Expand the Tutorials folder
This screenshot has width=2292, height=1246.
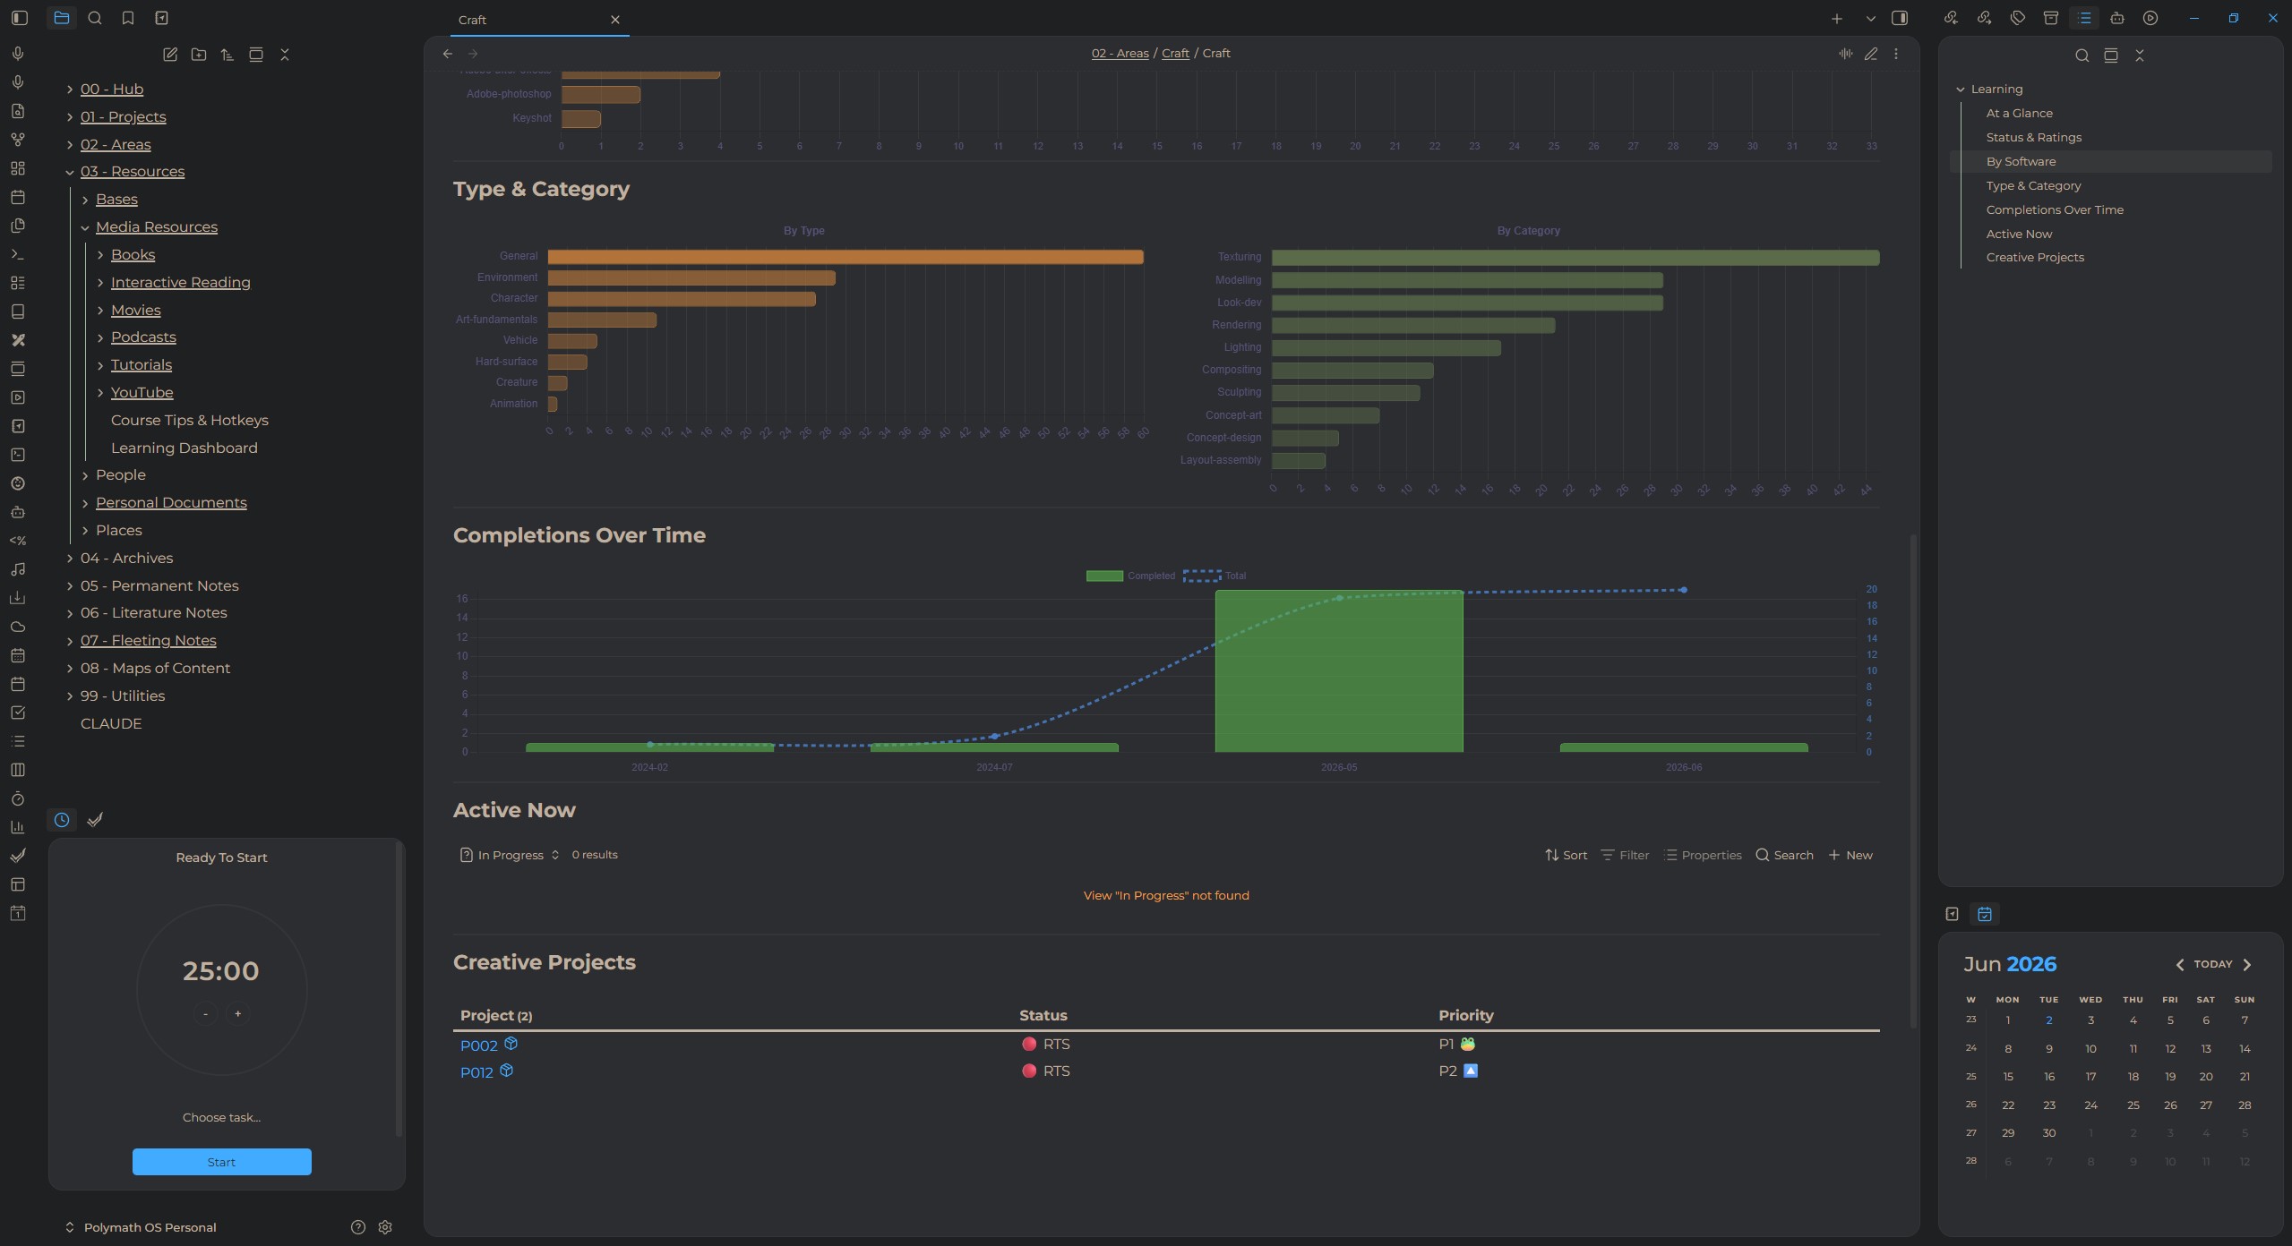click(100, 365)
